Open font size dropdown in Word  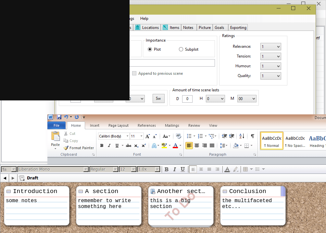pos(141,136)
